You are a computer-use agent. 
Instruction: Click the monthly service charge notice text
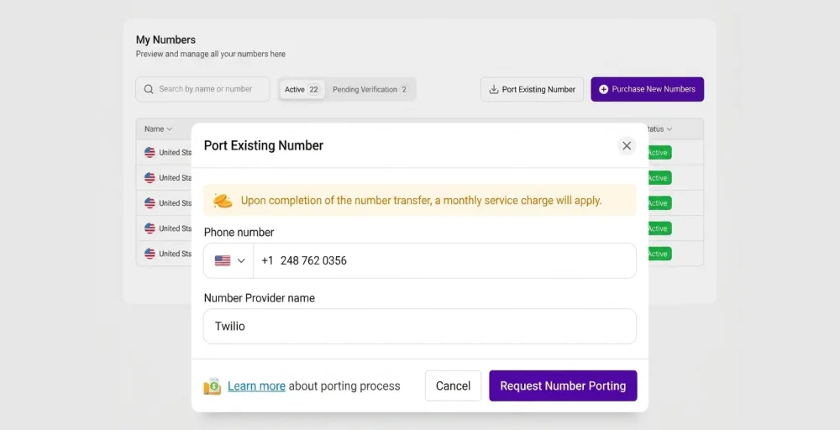(421, 201)
